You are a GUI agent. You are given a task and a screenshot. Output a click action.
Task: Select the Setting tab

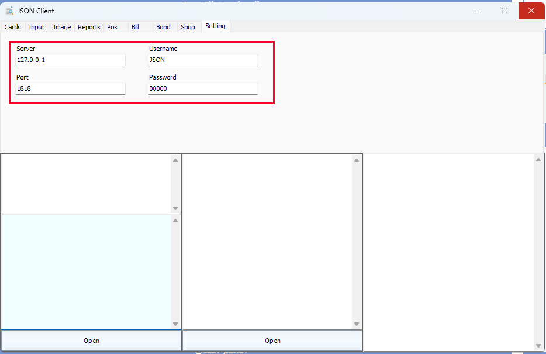point(215,26)
